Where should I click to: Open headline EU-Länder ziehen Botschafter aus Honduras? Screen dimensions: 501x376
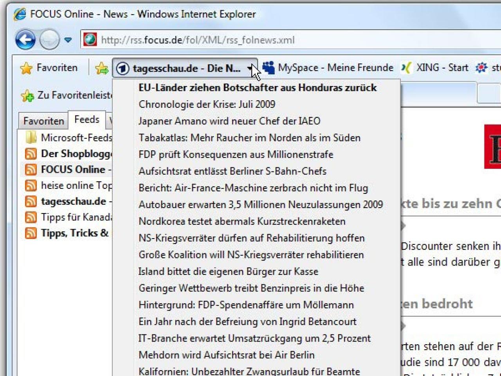pyautogui.click(x=257, y=88)
